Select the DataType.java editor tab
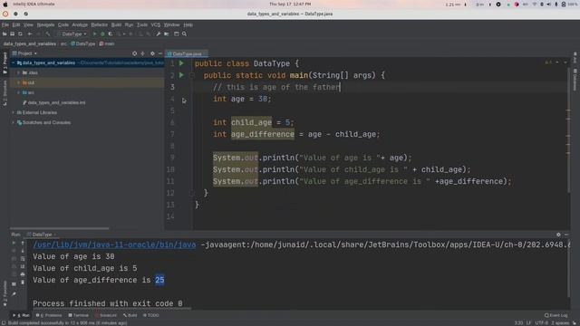 click(187, 54)
